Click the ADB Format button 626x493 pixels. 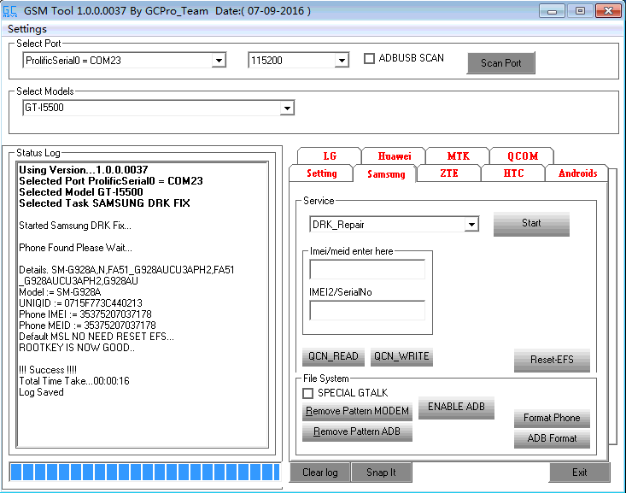click(552, 438)
